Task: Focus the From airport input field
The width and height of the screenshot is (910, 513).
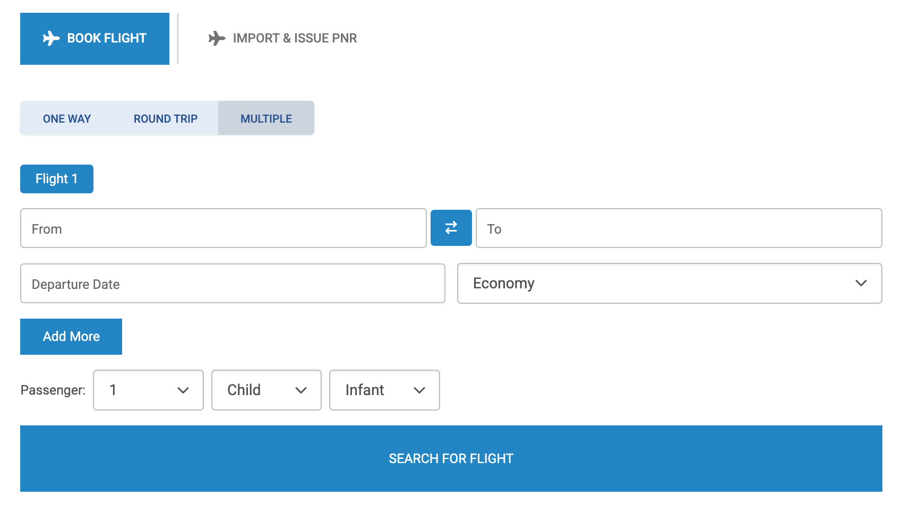Action: 223,228
